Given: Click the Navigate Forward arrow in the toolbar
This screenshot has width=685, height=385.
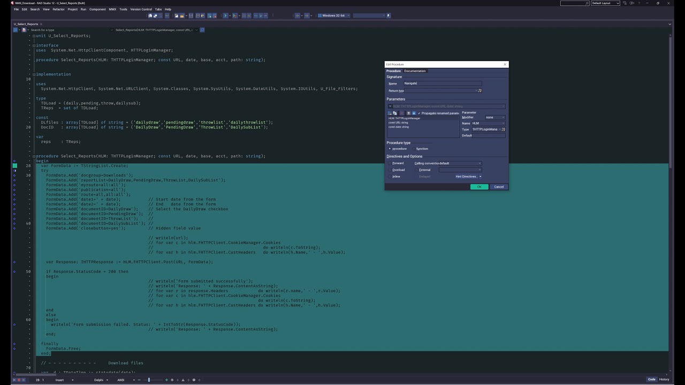Looking at the screenshot, I should 307,16.
